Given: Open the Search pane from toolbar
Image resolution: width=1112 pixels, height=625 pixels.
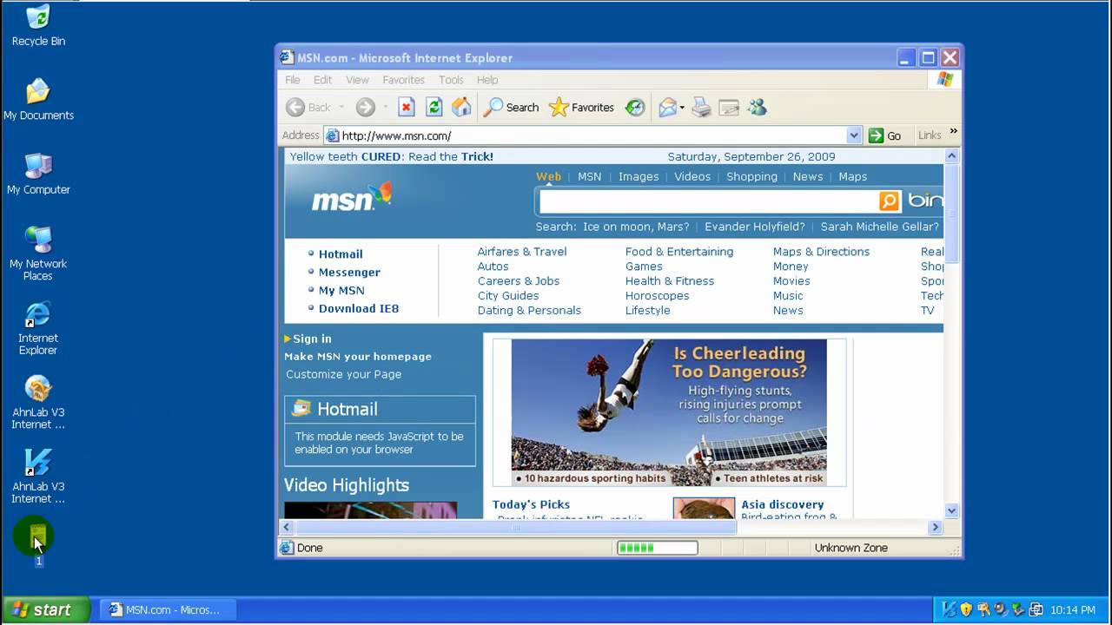Looking at the screenshot, I should [512, 108].
